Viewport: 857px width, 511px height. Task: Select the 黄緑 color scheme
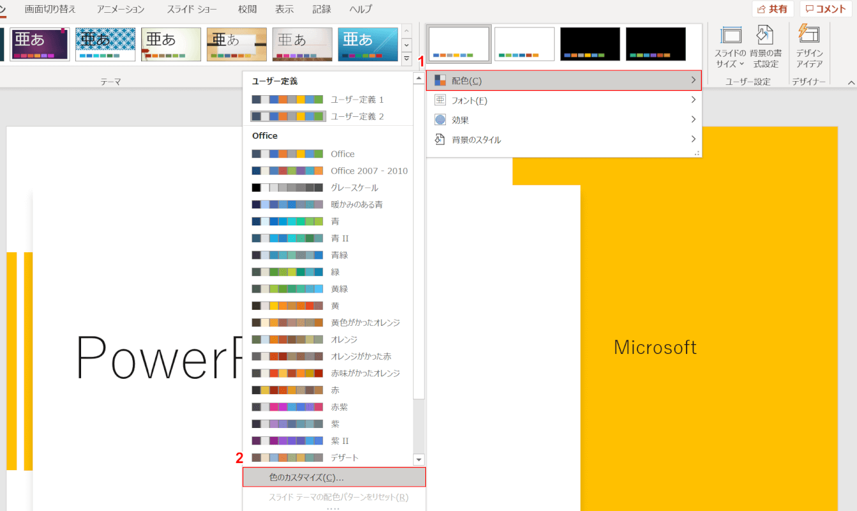(328, 289)
